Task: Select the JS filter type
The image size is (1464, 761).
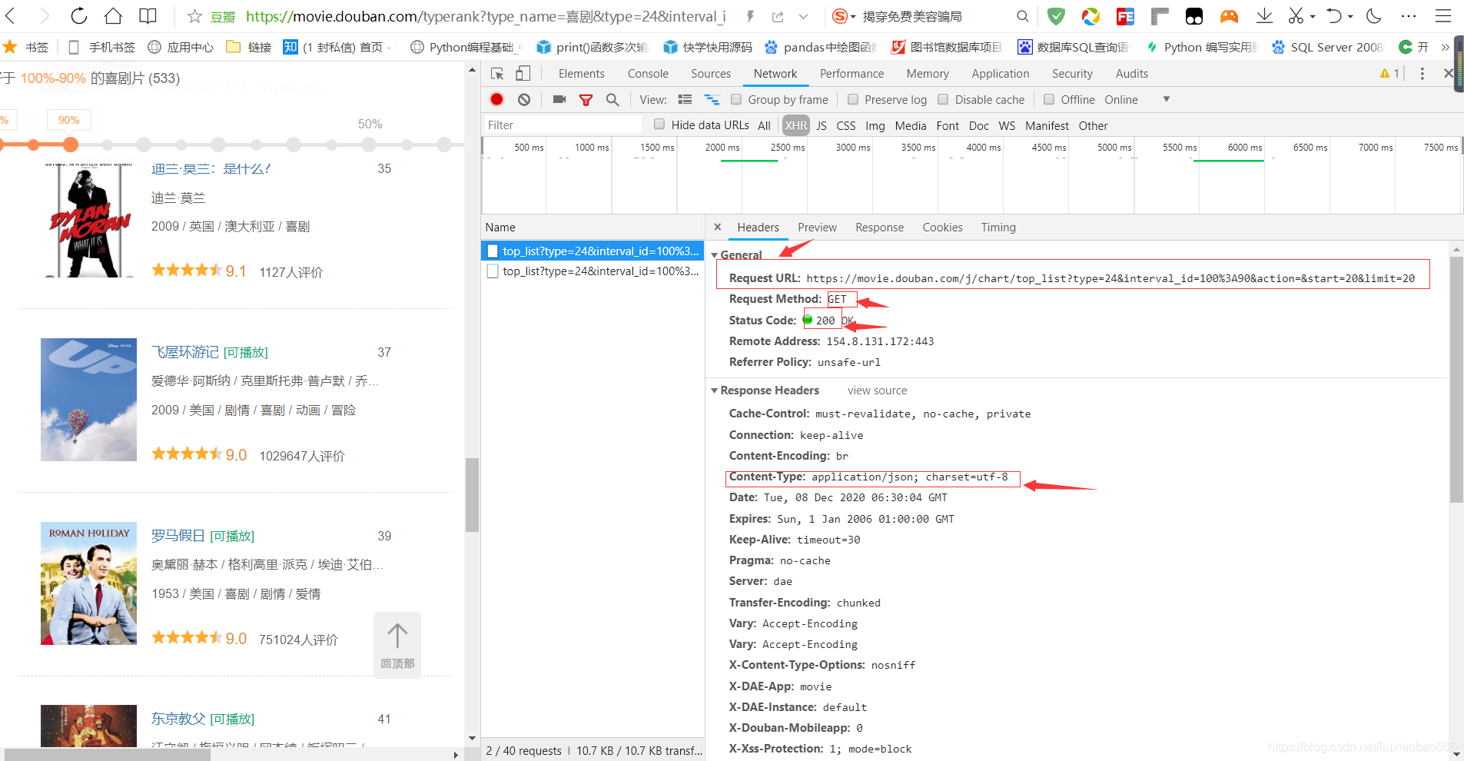Action: (822, 125)
